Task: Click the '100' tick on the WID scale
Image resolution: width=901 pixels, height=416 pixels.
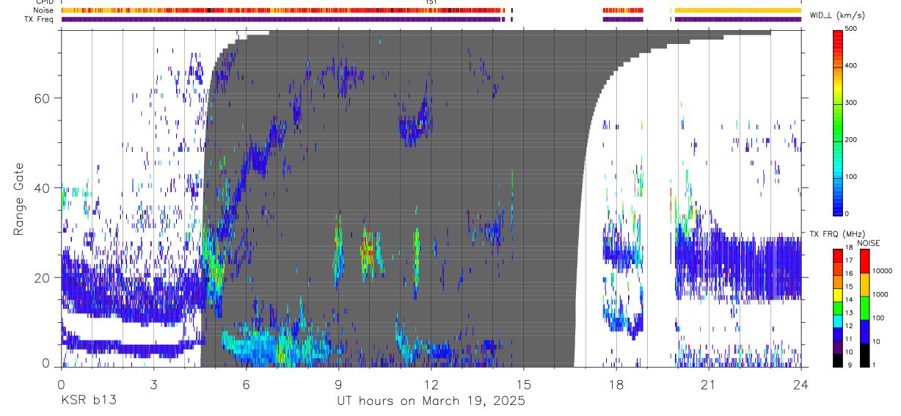Action: [852, 177]
